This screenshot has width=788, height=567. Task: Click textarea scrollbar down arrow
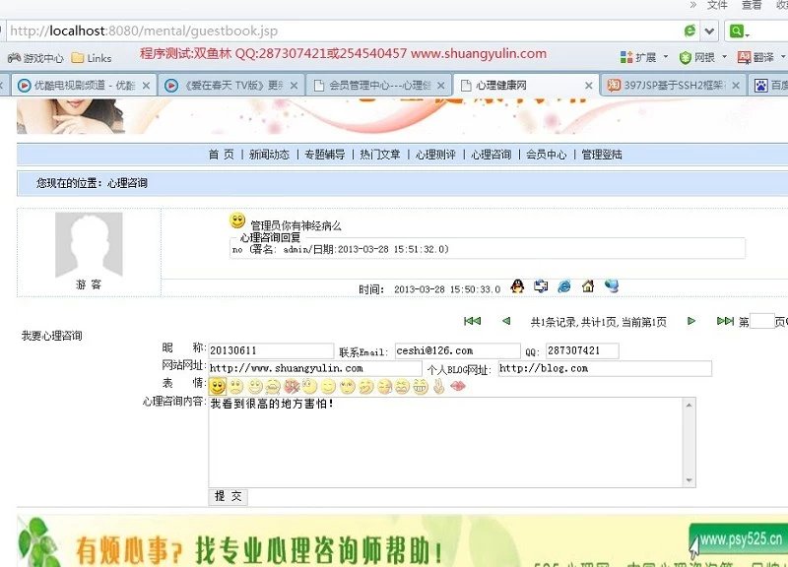point(689,480)
